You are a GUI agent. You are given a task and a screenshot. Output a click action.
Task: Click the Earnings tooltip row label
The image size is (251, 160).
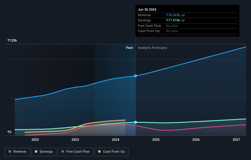coord(144,20)
